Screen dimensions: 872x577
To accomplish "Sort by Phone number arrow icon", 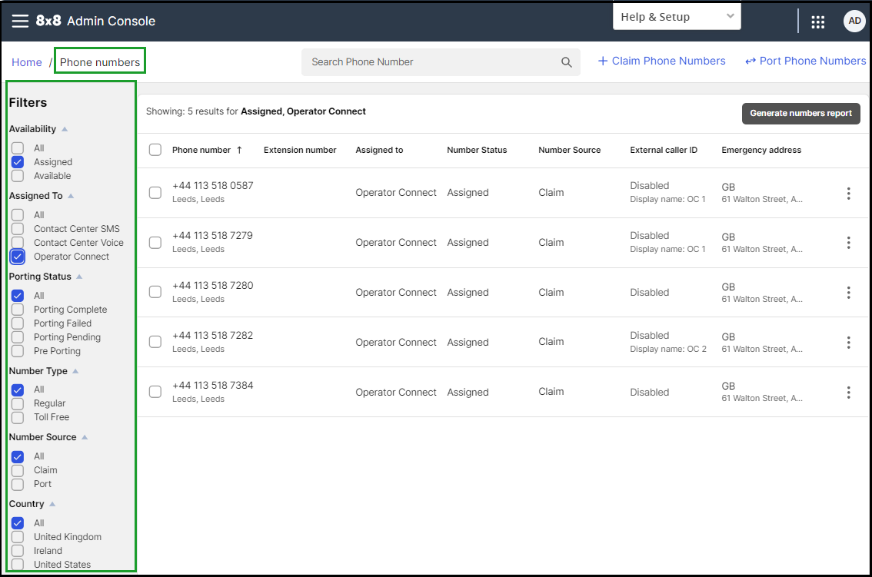I will tap(239, 150).
